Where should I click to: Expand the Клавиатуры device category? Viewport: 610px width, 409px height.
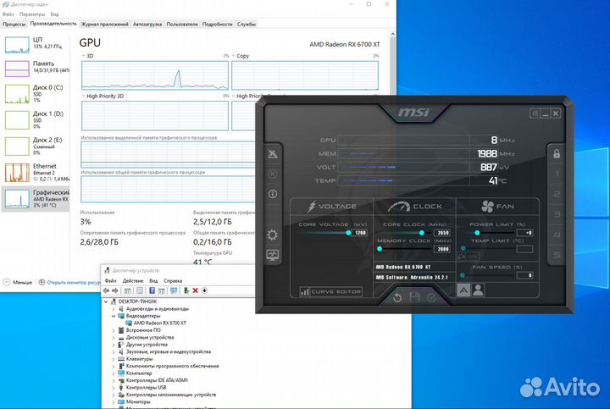tap(114, 358)
